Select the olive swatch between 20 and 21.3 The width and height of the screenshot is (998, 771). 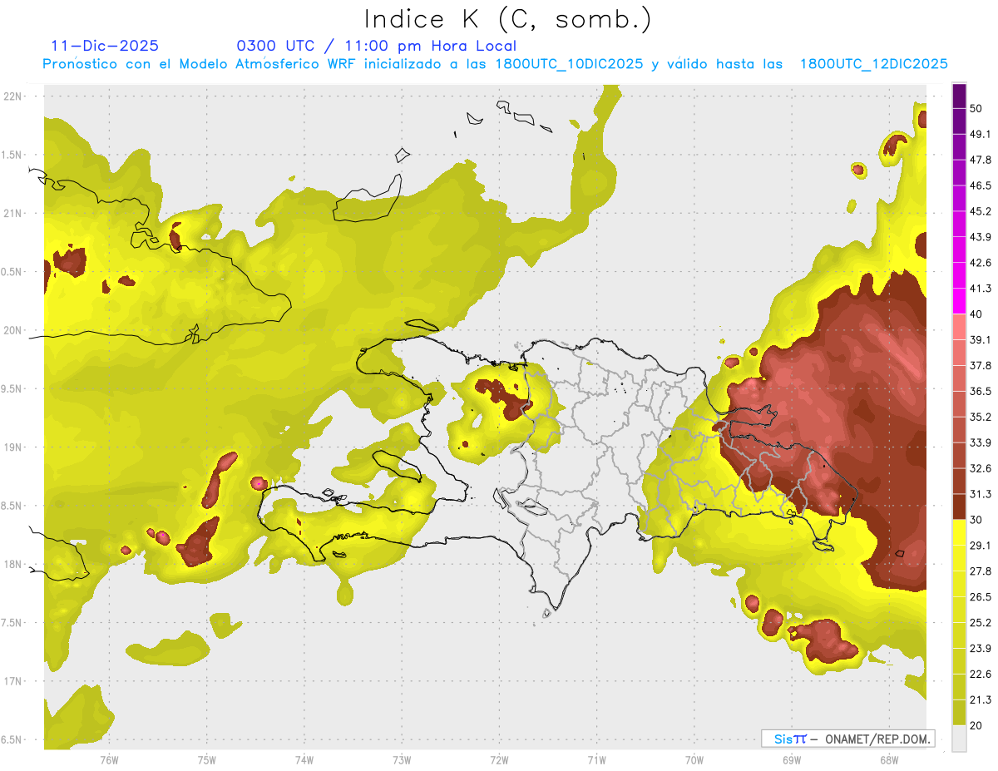tap(959, 712)
